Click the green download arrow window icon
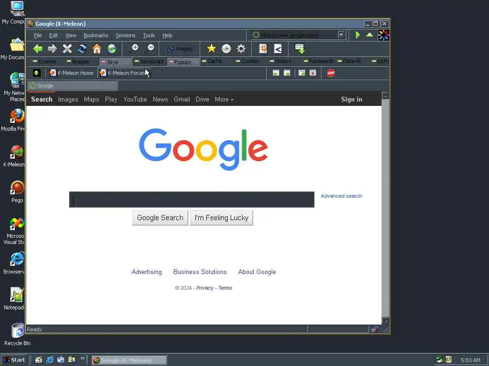 click(300, 49)
